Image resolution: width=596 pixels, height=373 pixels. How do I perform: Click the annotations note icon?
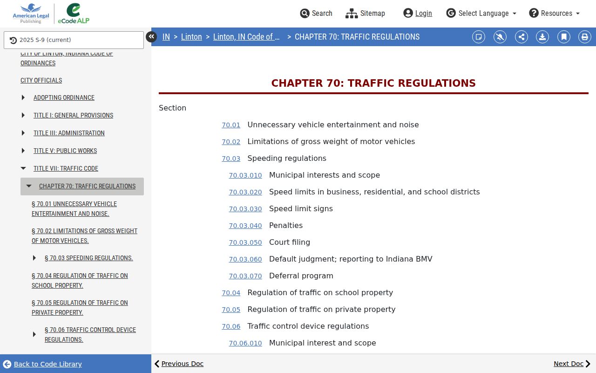coord(479,37)
